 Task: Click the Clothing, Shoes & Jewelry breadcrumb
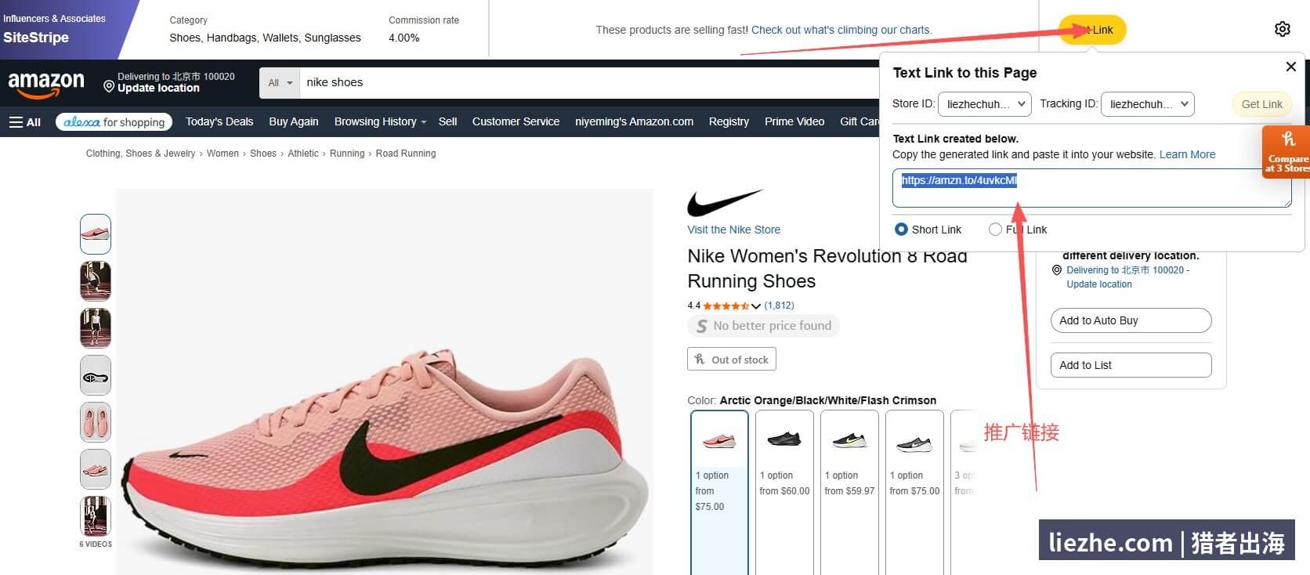[x=140, y=154]
